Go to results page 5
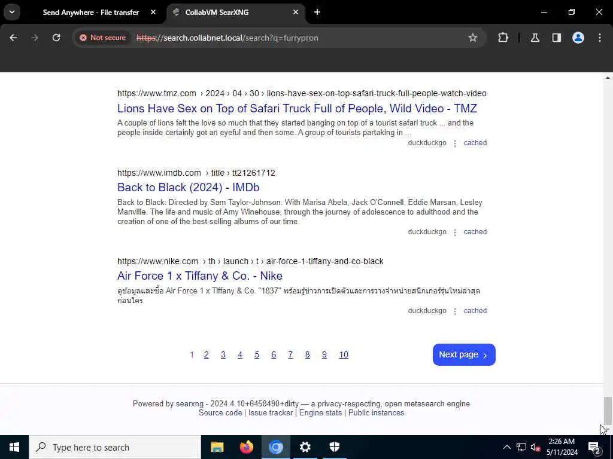Screen dimensions: 613x459 coord(256,355)
